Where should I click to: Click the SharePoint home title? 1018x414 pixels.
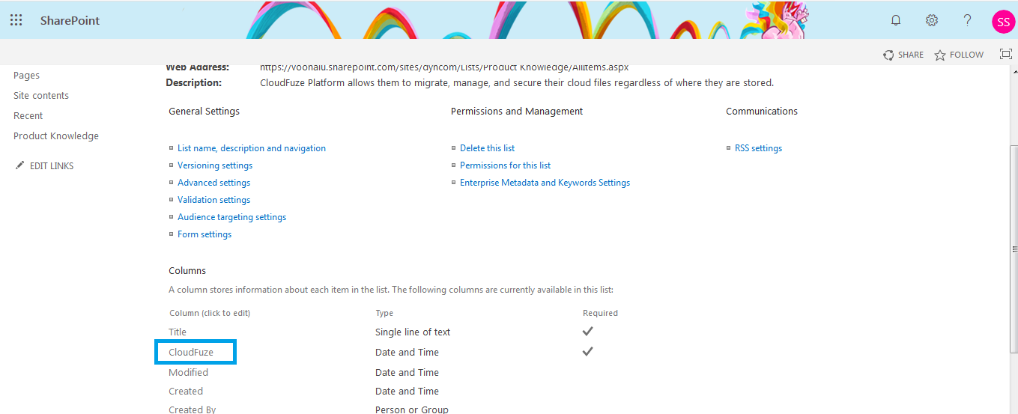point(70,20)
